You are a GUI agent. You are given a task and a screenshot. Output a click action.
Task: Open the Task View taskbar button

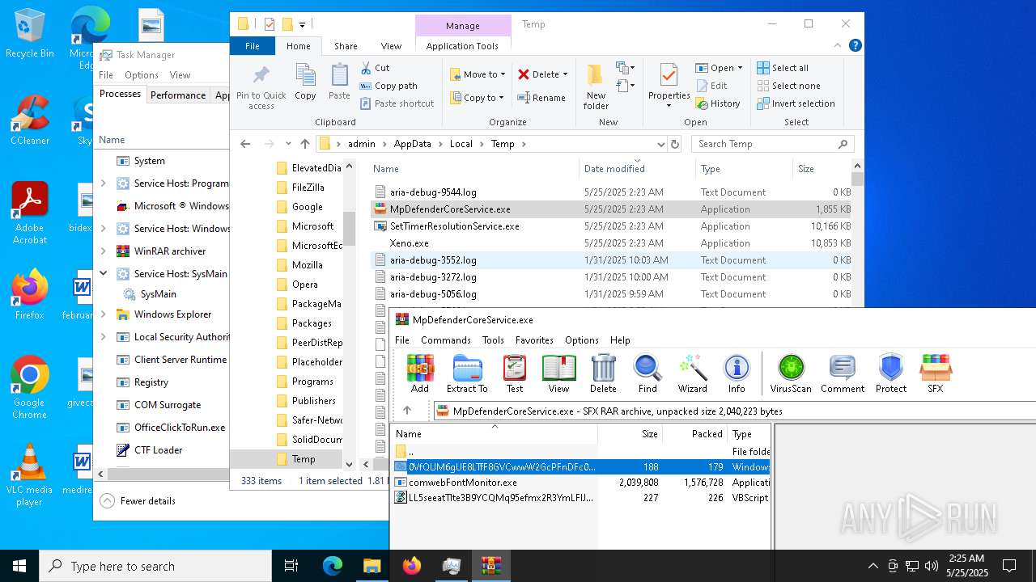tap(291, 566)
